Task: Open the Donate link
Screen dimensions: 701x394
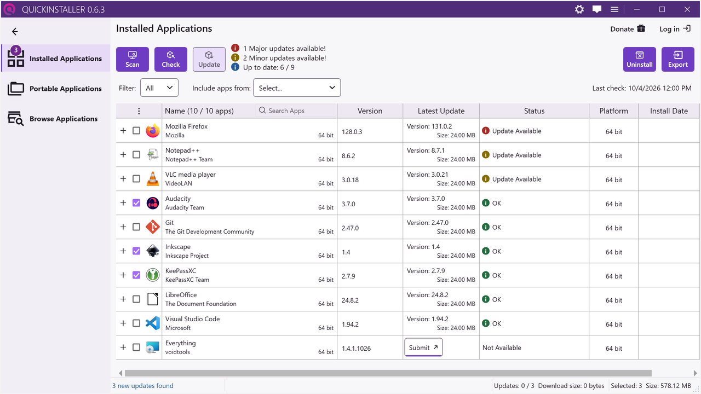Action: (628, 29)
